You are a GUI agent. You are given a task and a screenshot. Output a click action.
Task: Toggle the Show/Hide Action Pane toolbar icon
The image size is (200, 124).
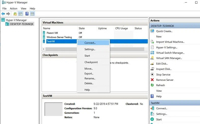click(x=33, y=14)
